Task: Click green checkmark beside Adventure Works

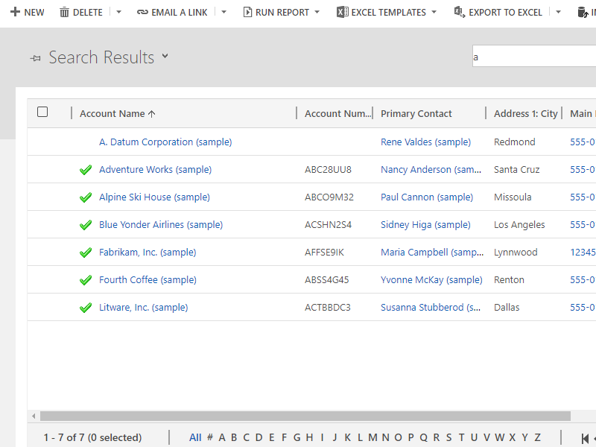Action: [x=86, y=170]
